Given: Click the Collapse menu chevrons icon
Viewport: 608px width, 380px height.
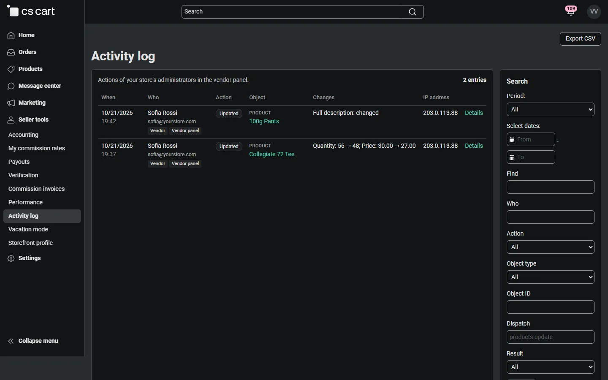Looking at the screenshot, I should click(x=11, y=341).
